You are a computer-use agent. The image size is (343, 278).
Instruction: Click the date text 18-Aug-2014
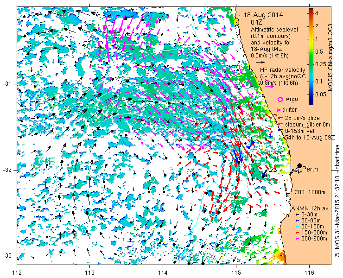[263, 15]
